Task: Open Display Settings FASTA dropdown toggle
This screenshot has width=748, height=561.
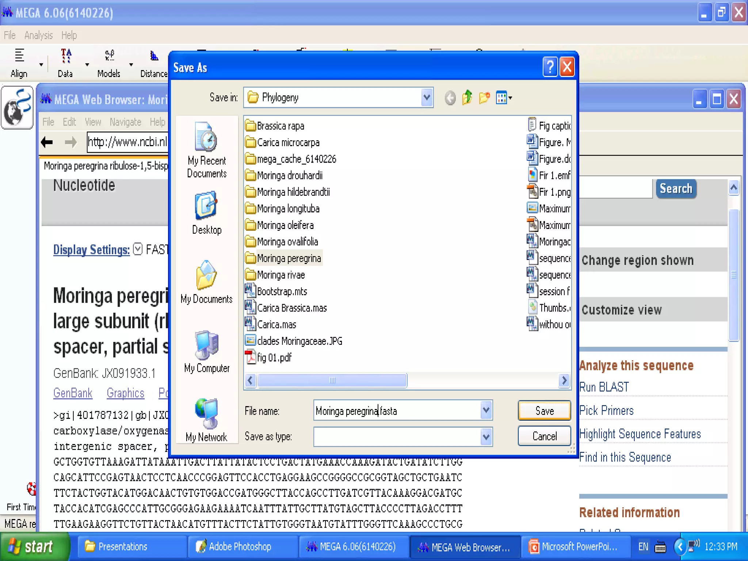Action: [138, 249]
